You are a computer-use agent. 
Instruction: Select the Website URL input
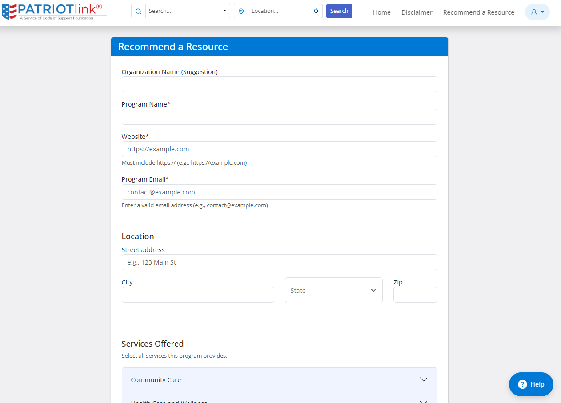point(279,149)
